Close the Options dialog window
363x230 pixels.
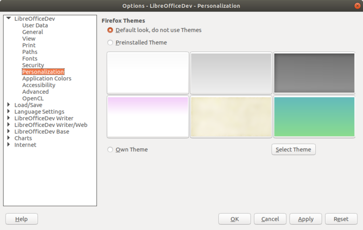click(357, 6)
